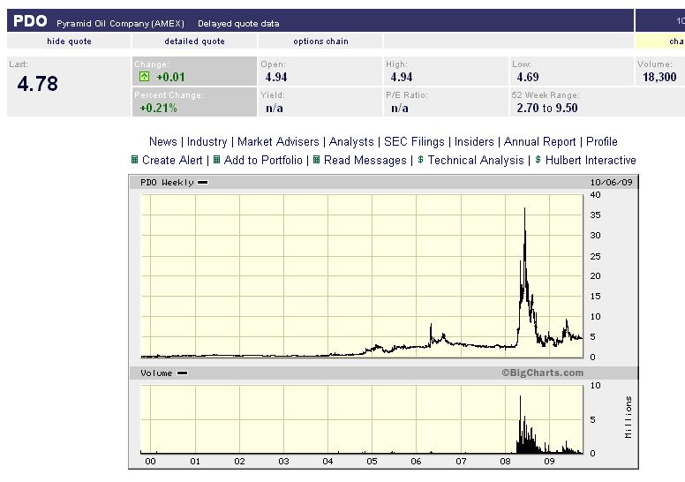Click the 05 year label on axis

pos(372,461)
